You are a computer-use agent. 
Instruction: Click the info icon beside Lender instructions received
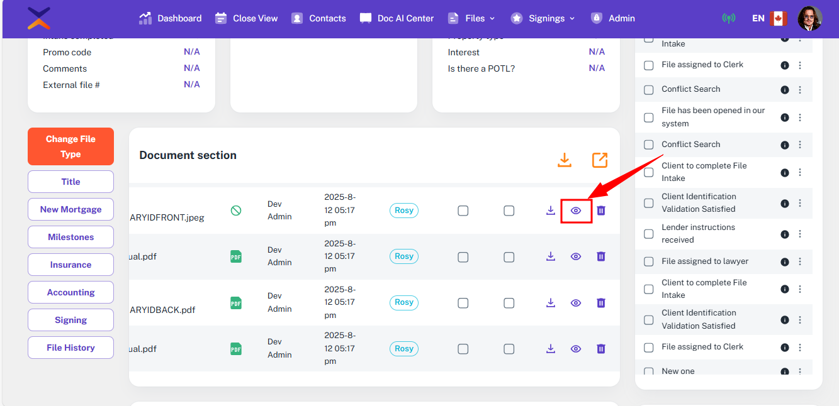tap(785, 234)
